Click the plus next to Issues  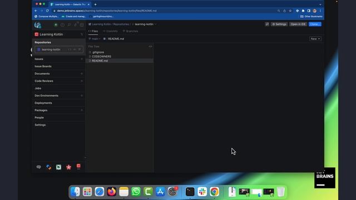tap(82, 59)
